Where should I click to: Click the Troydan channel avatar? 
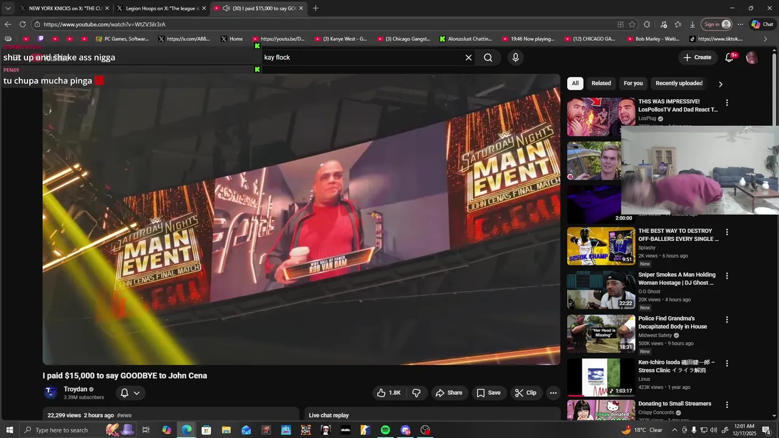[x=51, y=392]
